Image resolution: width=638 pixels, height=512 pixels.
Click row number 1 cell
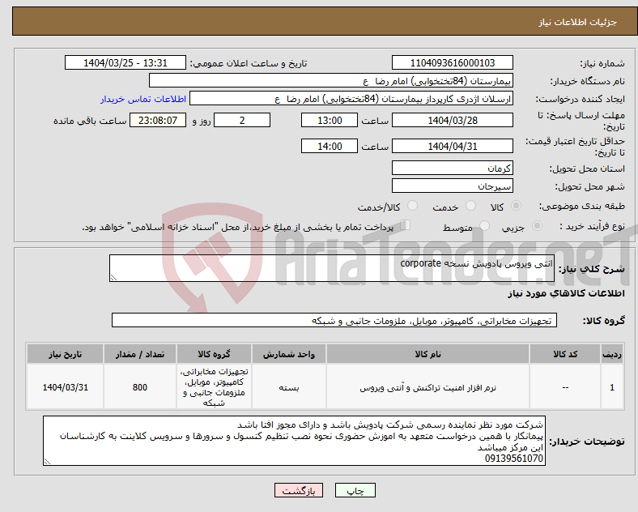pyautogui.click(x=612, y=387)
